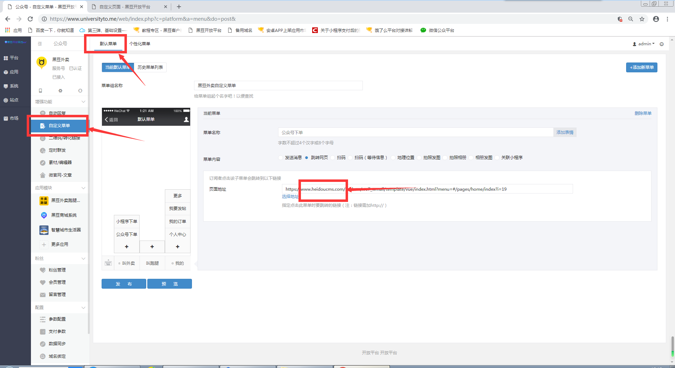This screenshot has height=368, width=675.
Task: Select 关联小程序 radio option
Action: tap(497, 158)
